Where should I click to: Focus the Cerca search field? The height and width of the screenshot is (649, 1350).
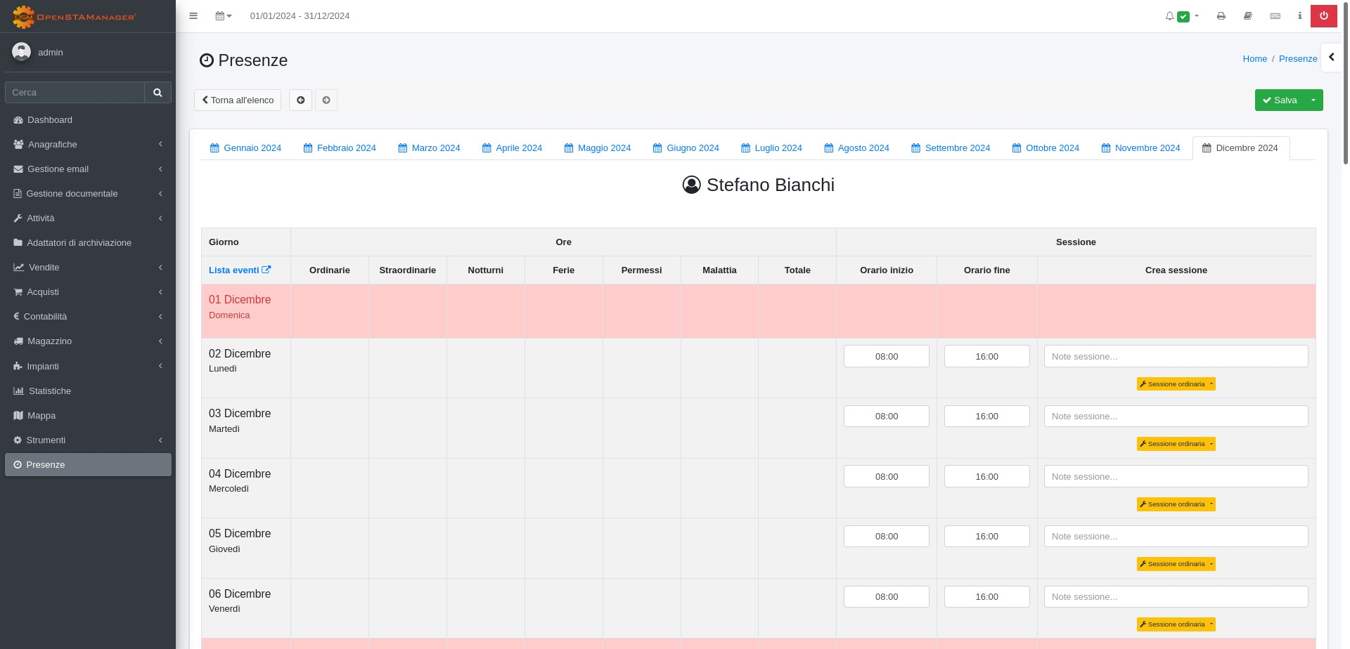pyautogui.click(x=75, y=92)
